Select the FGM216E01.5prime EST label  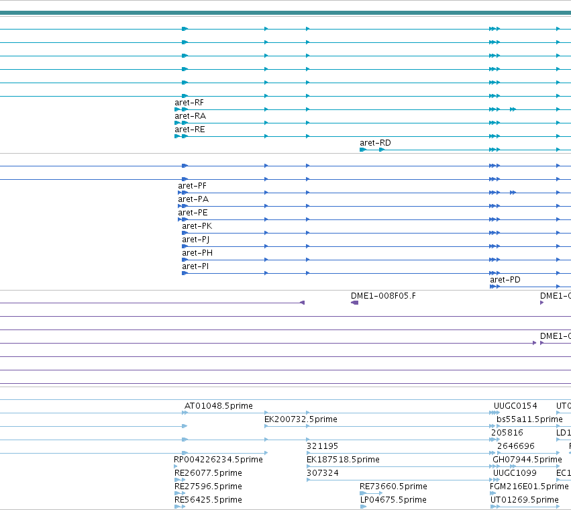[529, 487]
